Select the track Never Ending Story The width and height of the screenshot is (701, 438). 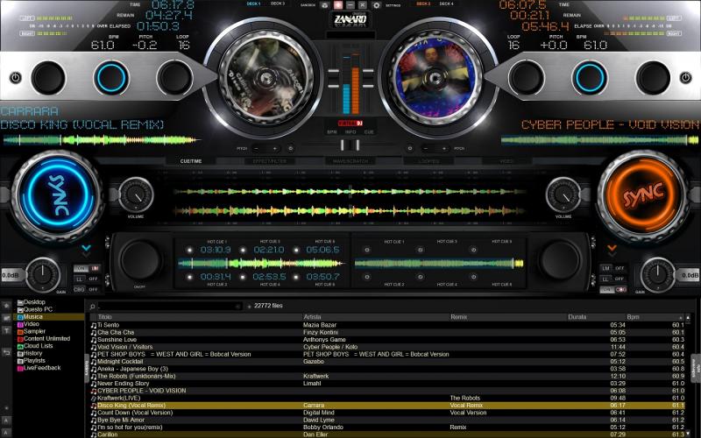tap(387, 384)
